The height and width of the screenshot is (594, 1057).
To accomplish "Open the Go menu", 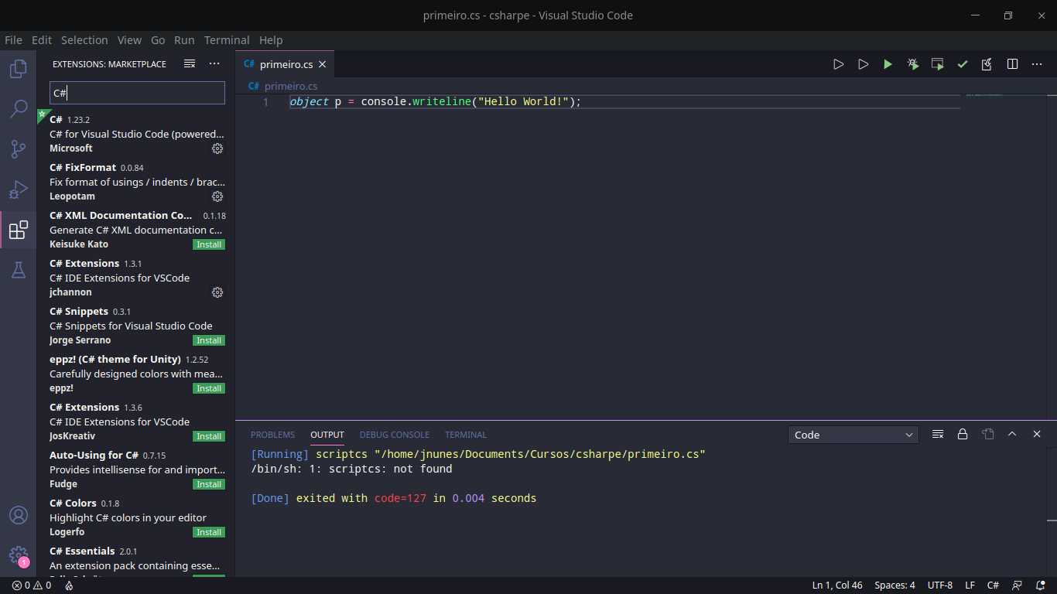I will (x=158, y=40).
